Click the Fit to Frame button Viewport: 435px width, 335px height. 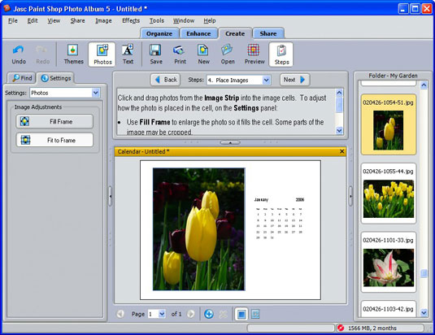54,140
